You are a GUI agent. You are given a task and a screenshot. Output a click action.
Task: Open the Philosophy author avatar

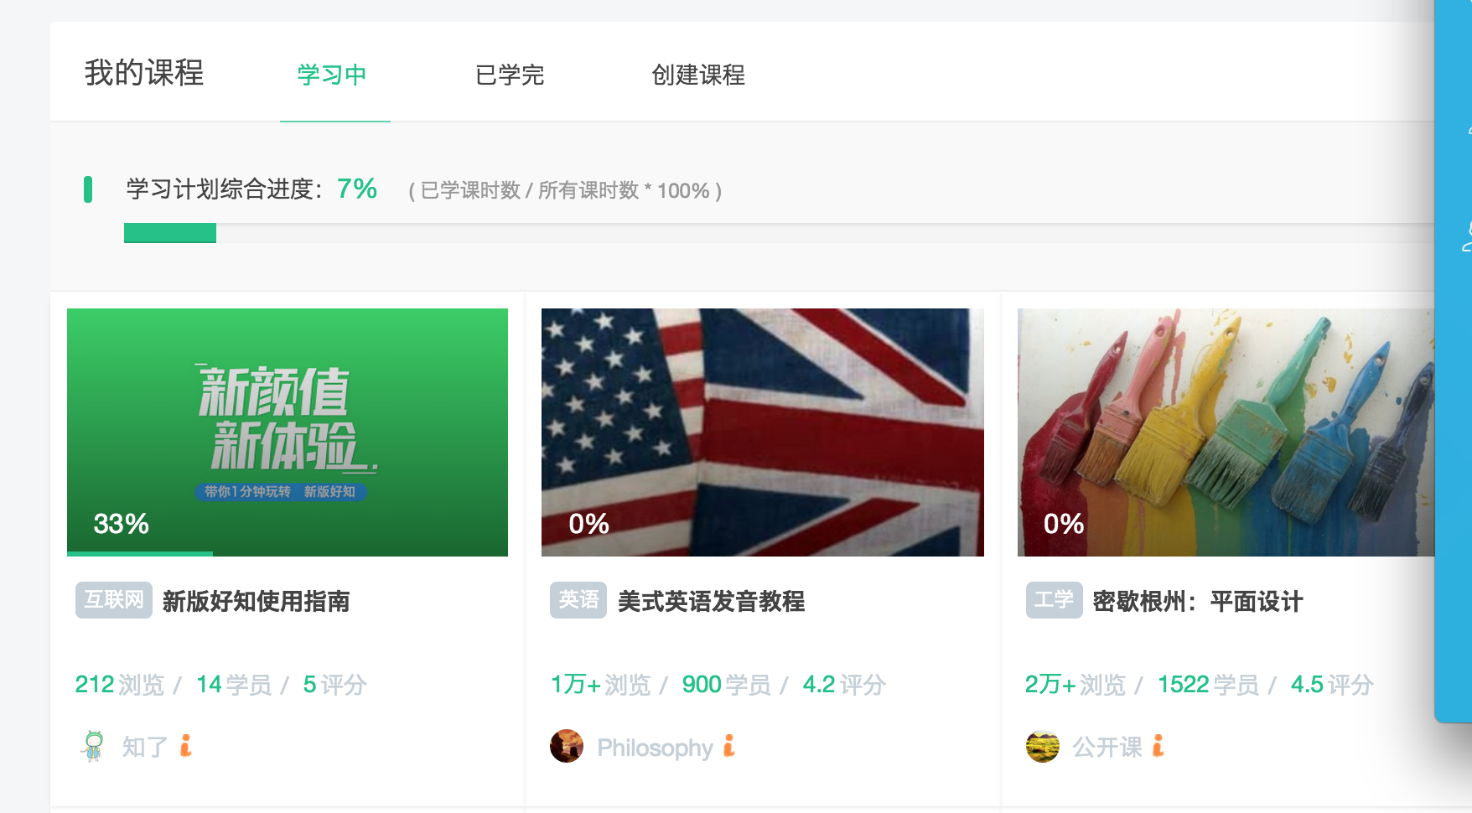click(567, 746)
